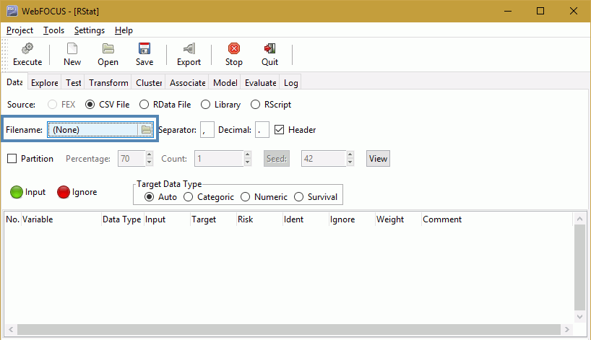The image size is (591, 340).
Task: Click the Separator input field
Action: pyautogui.click(x=207, y=130)
